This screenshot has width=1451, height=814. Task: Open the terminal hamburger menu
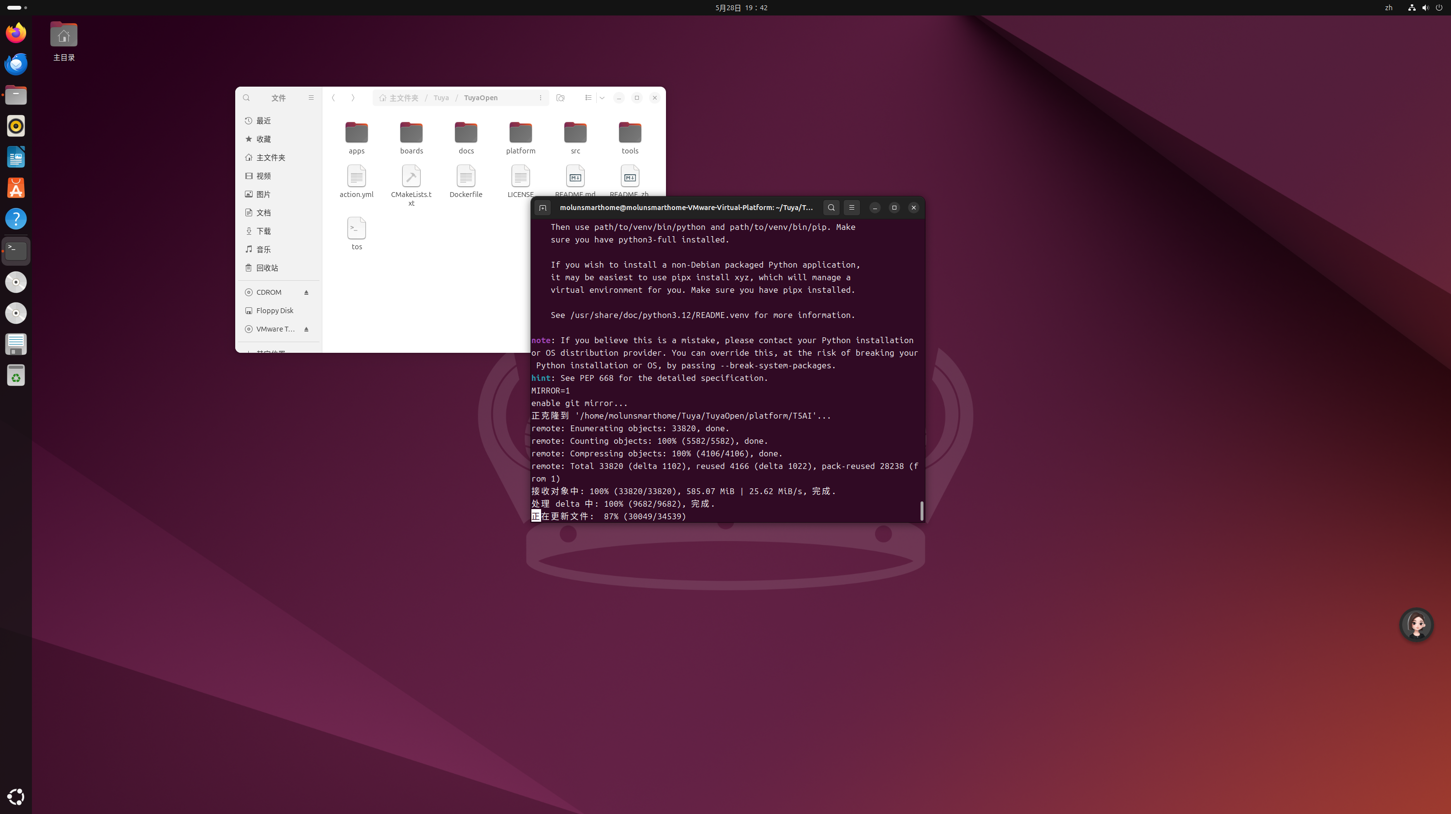tap(852, 208)
